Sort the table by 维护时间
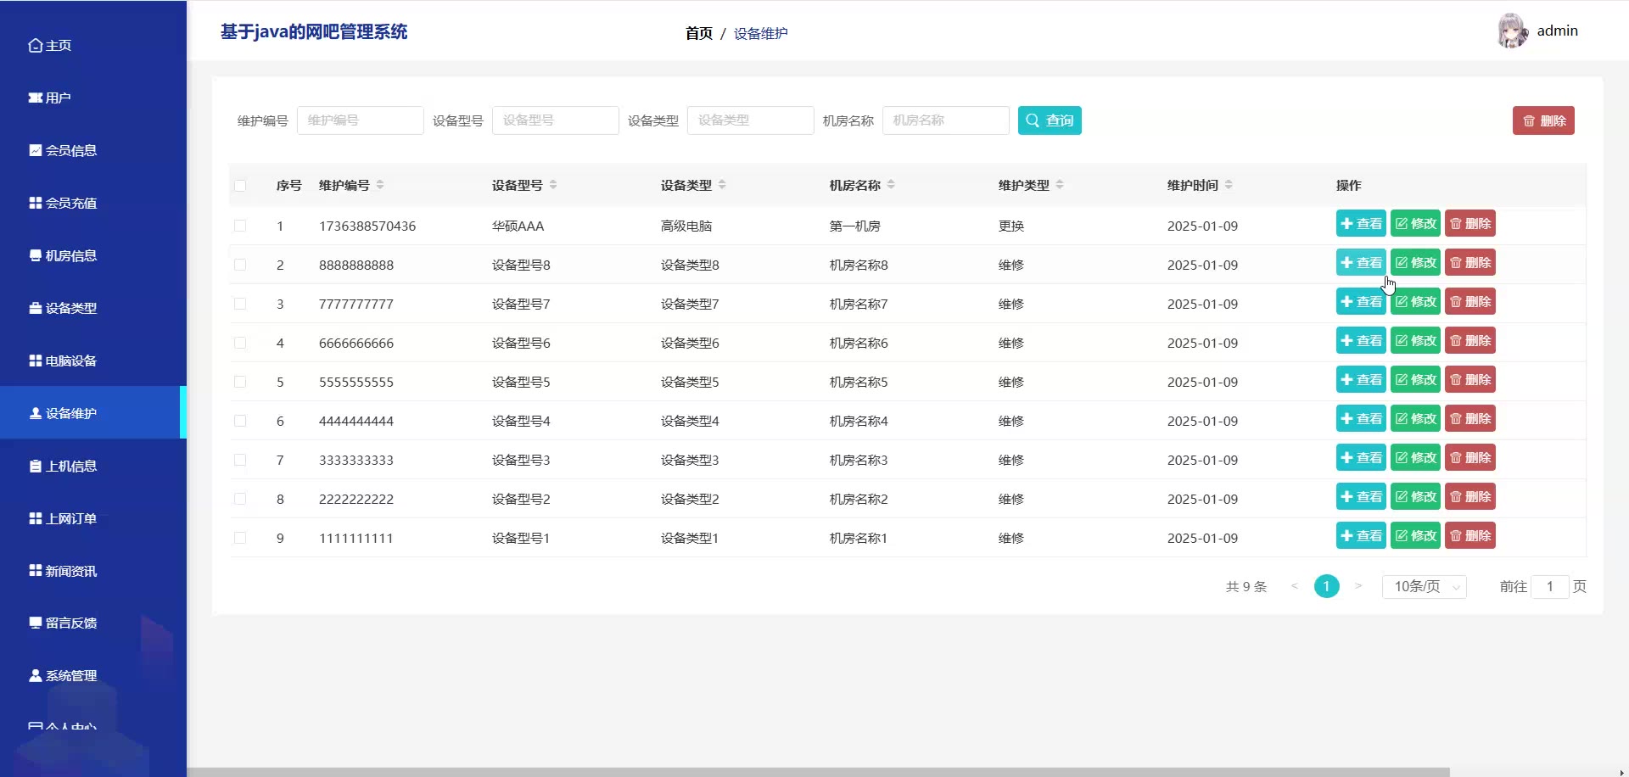The height and width of the screenshot is (777, 1629). pos(1229,185)
